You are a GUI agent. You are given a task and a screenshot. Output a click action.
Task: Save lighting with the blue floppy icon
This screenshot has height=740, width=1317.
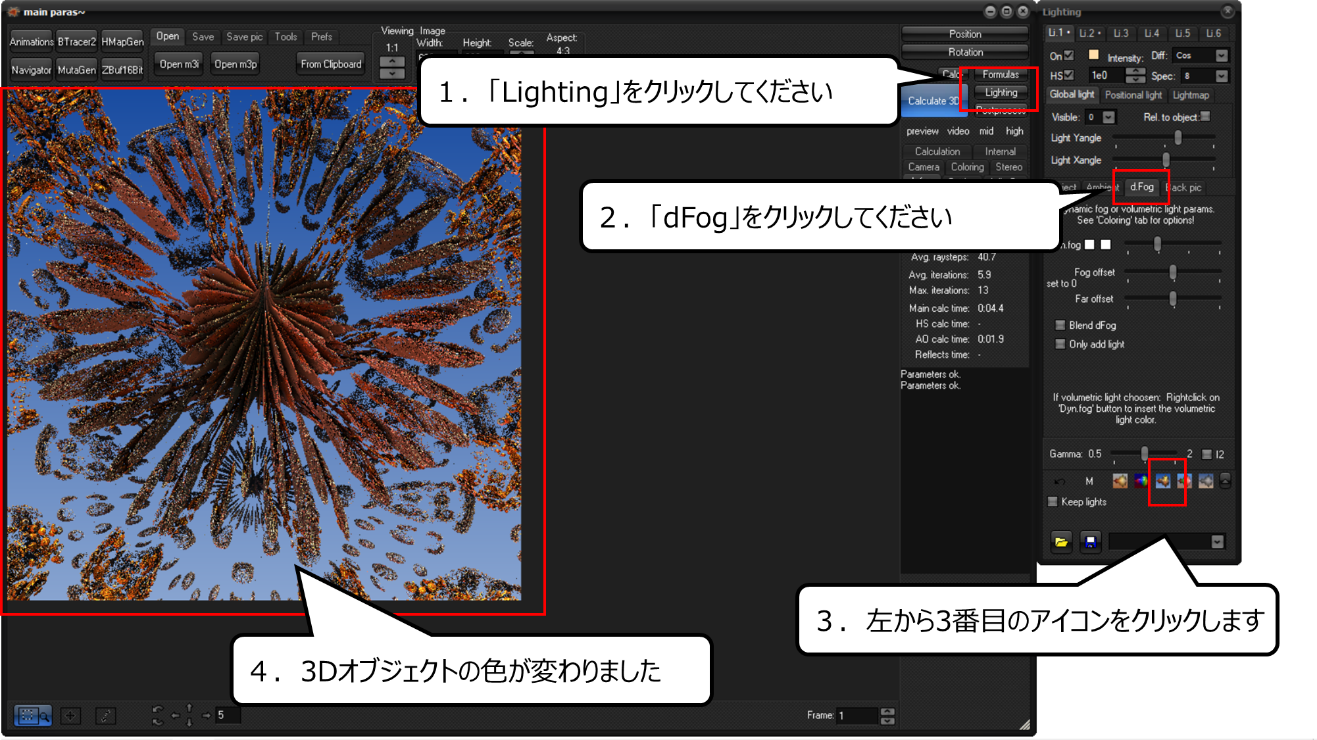coord(1090,542)
